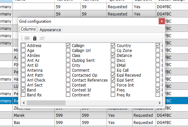This screenshot has width=188, height=127.
Task: Click the column list scrollbar thumb
Action: (46, 103)
